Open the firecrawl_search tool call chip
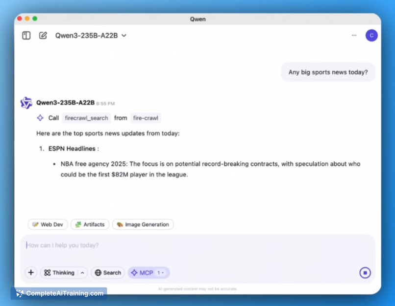The width and height of the screenshot is (395, 306). click(x=86, y=118)
